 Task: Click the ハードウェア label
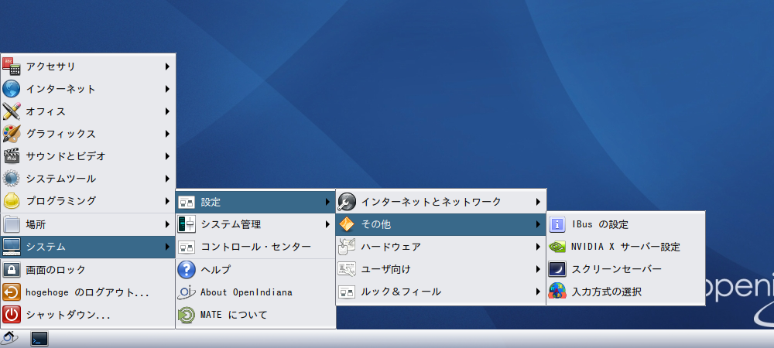pyautogui.click(x=391, y=247)
